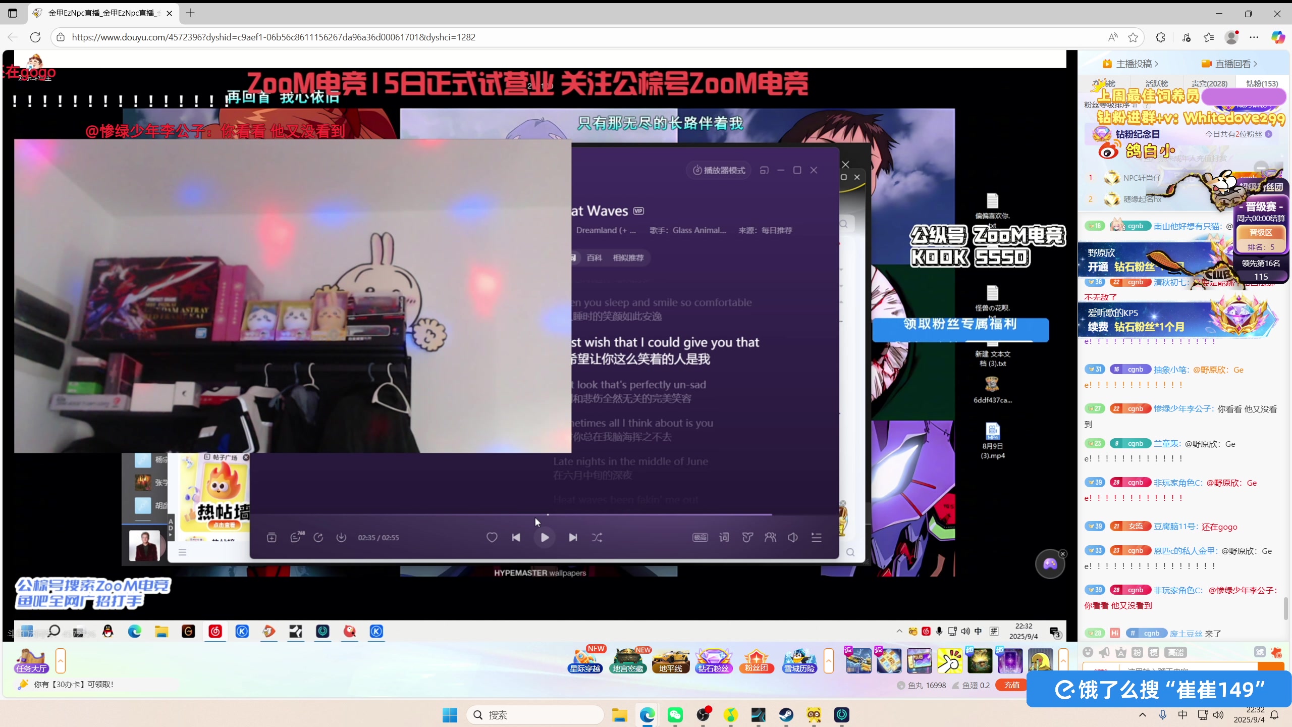Open 饿了么搜 崔崔149 ad banner
The height and width of the screenshot is (727, 1292).
click(1159, 690)
